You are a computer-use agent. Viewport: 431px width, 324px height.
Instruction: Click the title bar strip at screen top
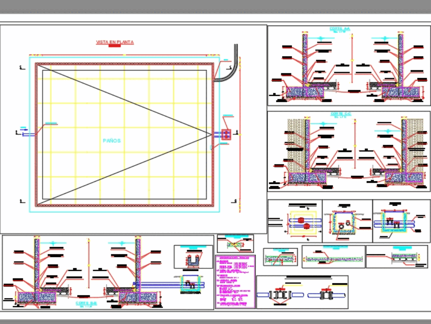215,5
